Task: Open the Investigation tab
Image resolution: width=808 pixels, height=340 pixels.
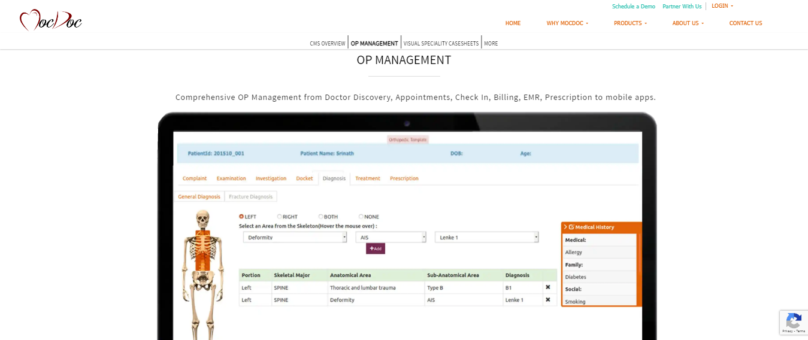Action: pyautogui.click(x=271, y=178)
